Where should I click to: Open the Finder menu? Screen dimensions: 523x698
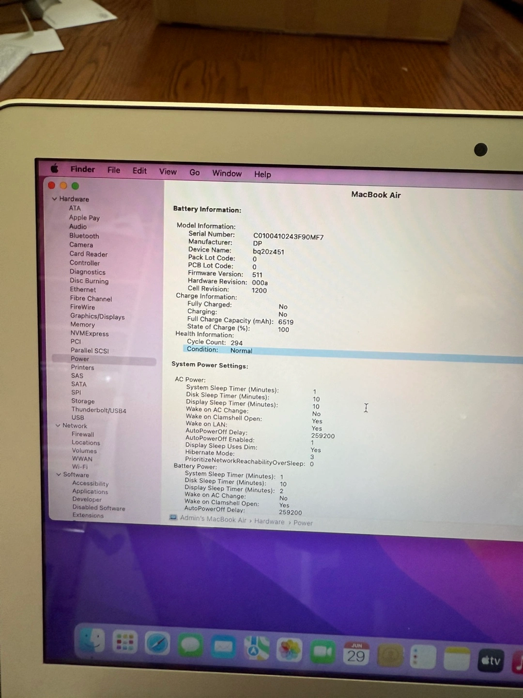[x=83, y=169]
